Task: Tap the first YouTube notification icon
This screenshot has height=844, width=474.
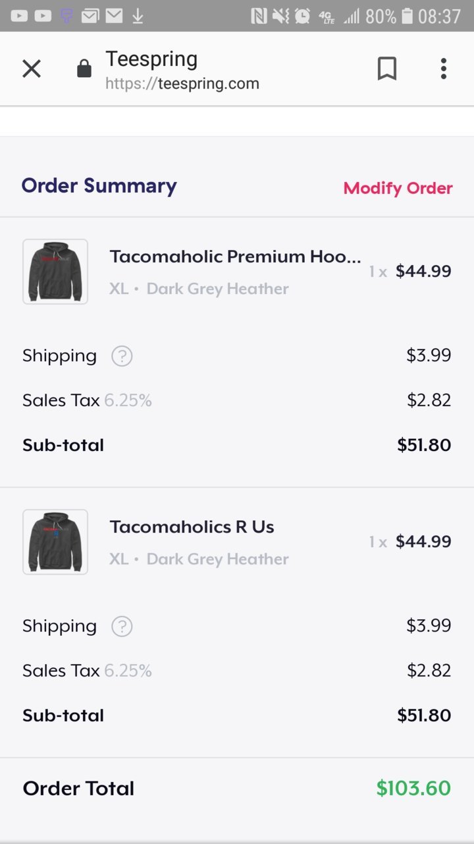Action: [19, 15]
